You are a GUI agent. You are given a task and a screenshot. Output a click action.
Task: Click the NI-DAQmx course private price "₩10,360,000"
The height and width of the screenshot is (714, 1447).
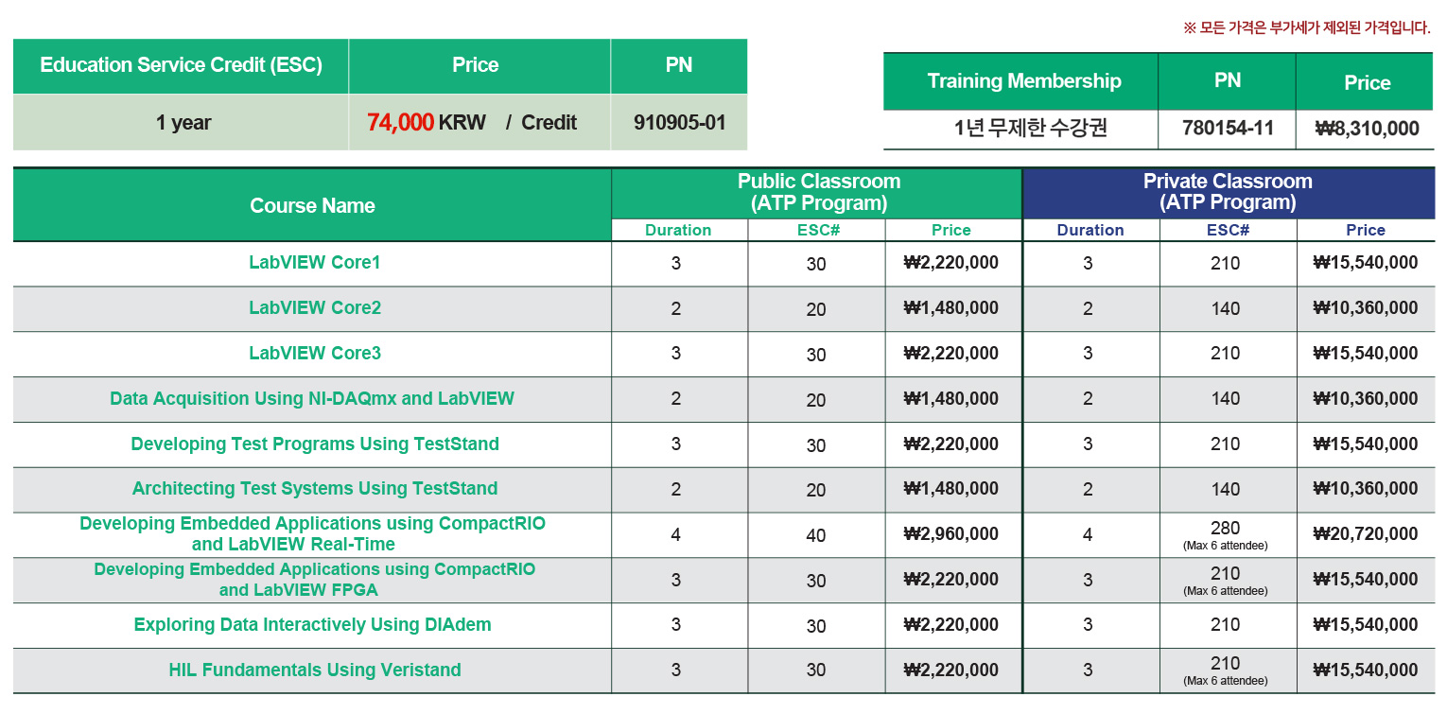[x=1366, y=399]
